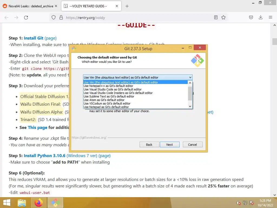Close the NovelAI Leaks tab
This screenshot has height=208, width=277.
click(x=56, y=6)
